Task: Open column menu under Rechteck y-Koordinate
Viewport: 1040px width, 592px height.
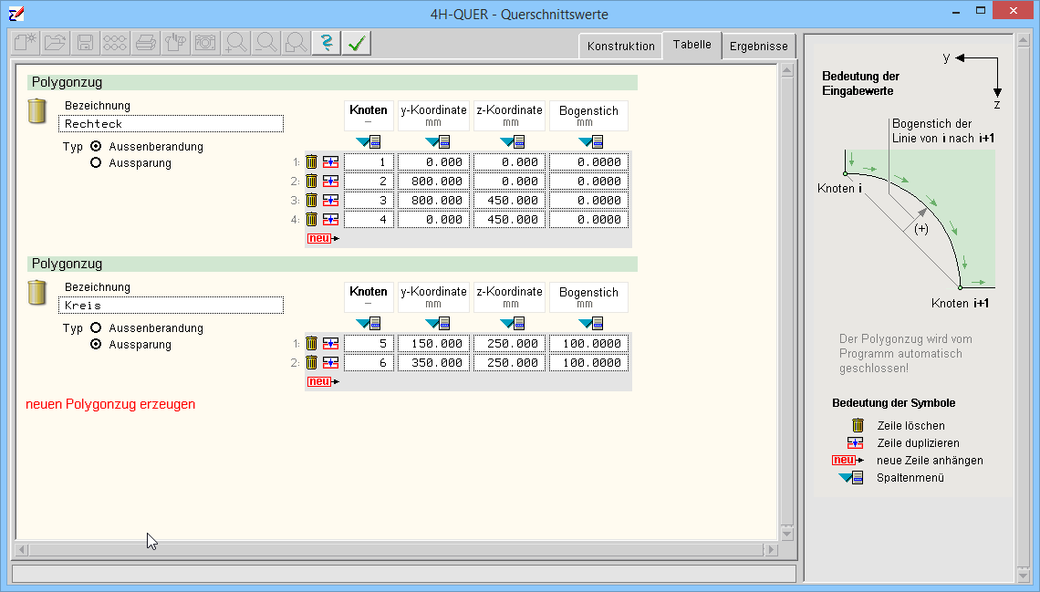Action: click(437, 141)
